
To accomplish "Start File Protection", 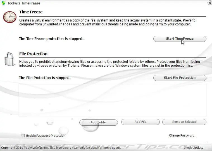I will point(180,78).
